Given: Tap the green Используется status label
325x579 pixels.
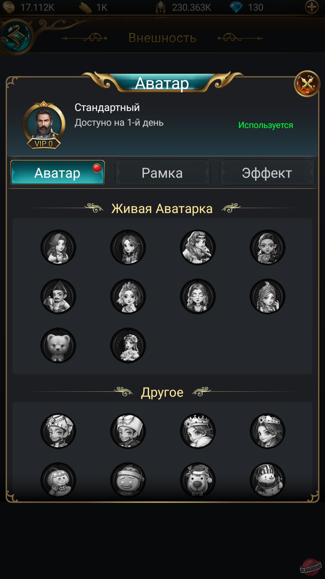Looking at the screenshot, I should tap(266, 125).
